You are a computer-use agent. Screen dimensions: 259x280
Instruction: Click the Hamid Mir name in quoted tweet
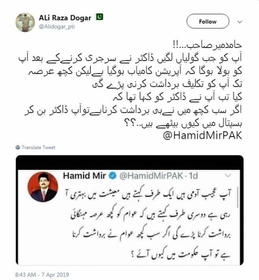(x=84, y=176)
